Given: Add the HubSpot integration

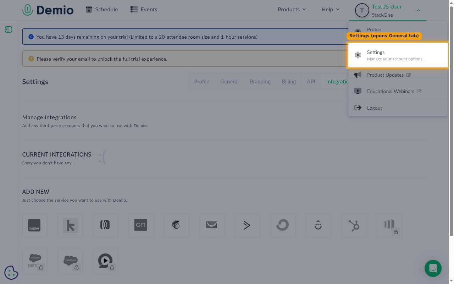Looking at the screenshot, I should coord(354,225).
